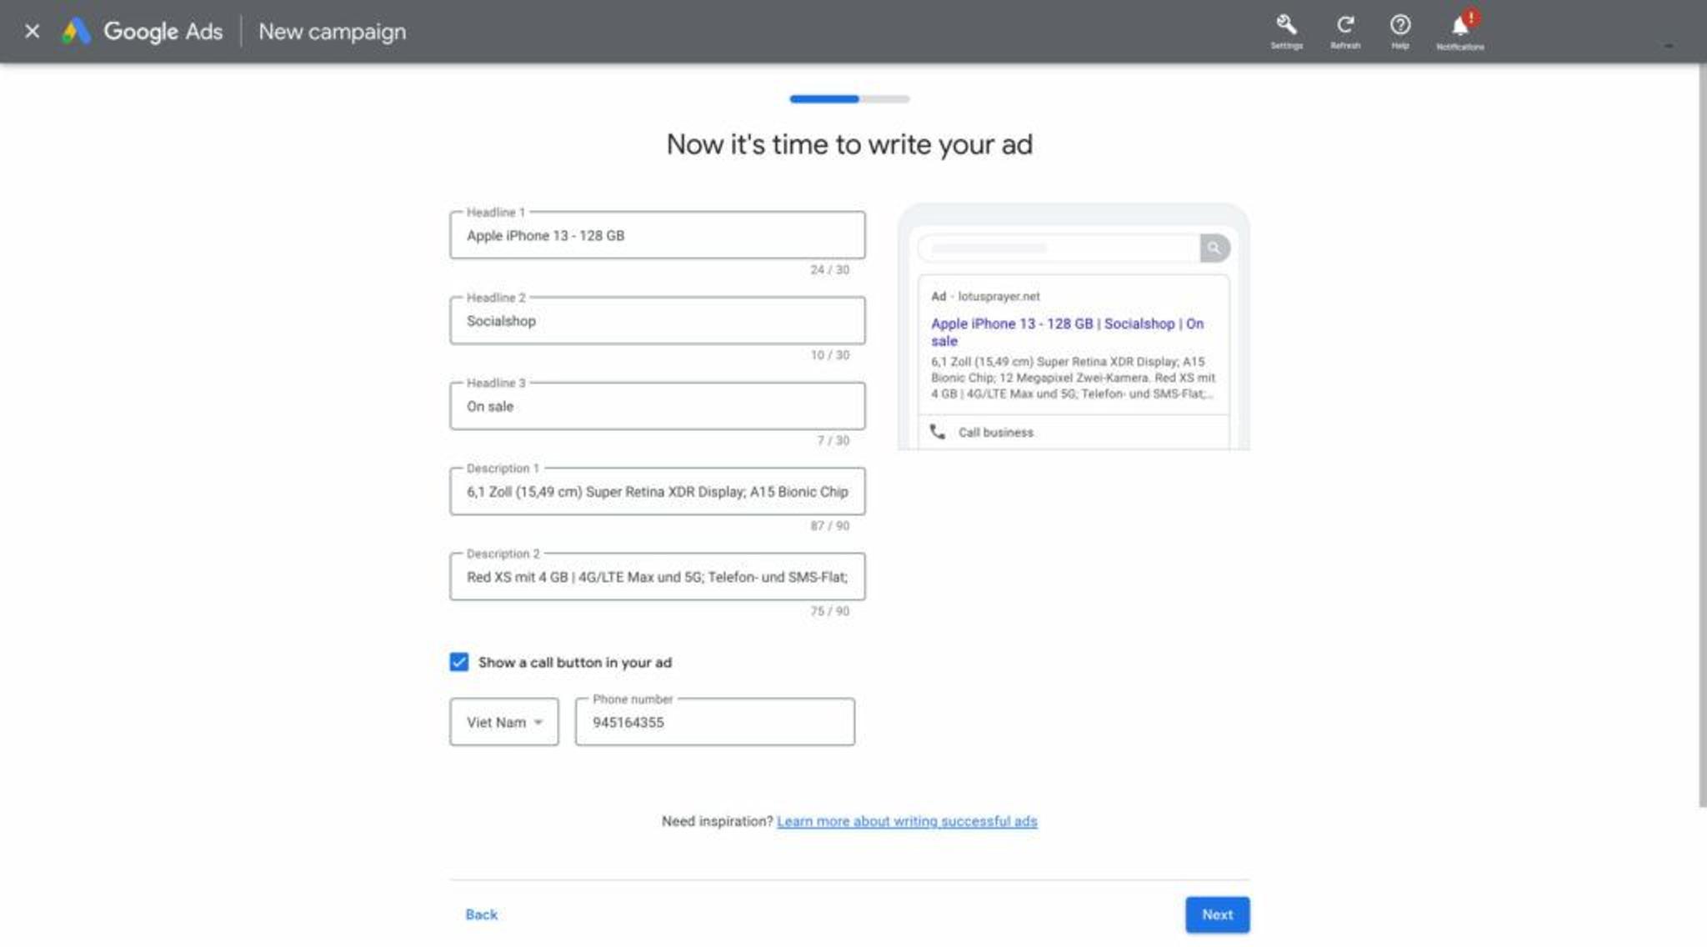Open Learn more about writing successful ads link
1707x947 pixels.
[907, 821]
